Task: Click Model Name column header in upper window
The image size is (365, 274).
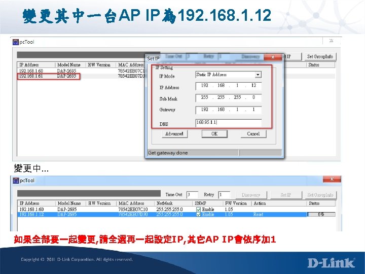Action: [70, 65]
